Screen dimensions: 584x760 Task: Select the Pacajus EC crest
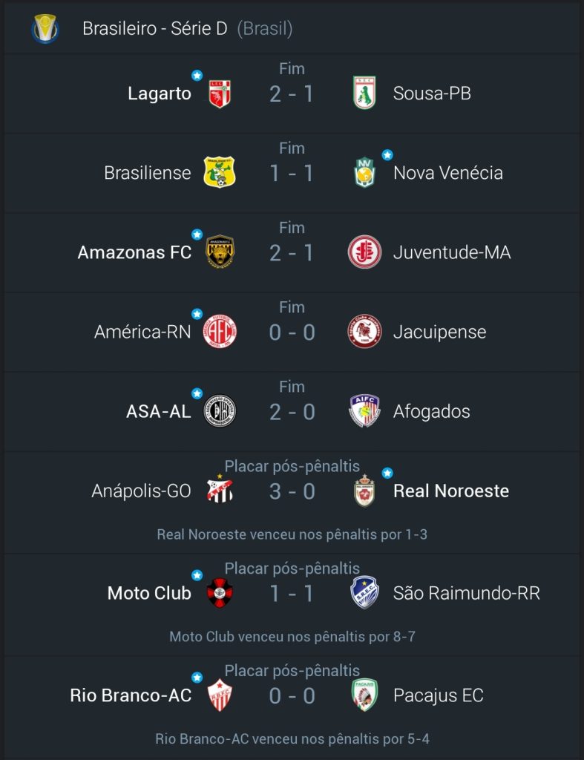(x=364, y=695)
